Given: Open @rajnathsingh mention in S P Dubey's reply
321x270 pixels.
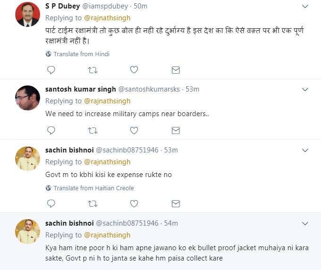Looking at the screenshot, I should coord(107,18).
